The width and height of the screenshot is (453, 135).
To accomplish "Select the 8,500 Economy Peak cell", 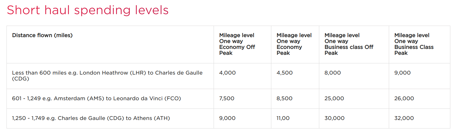I will point(284,98).
